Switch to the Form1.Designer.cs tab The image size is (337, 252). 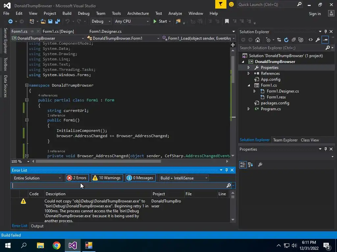pyautogui.click(x=105, y=31)
